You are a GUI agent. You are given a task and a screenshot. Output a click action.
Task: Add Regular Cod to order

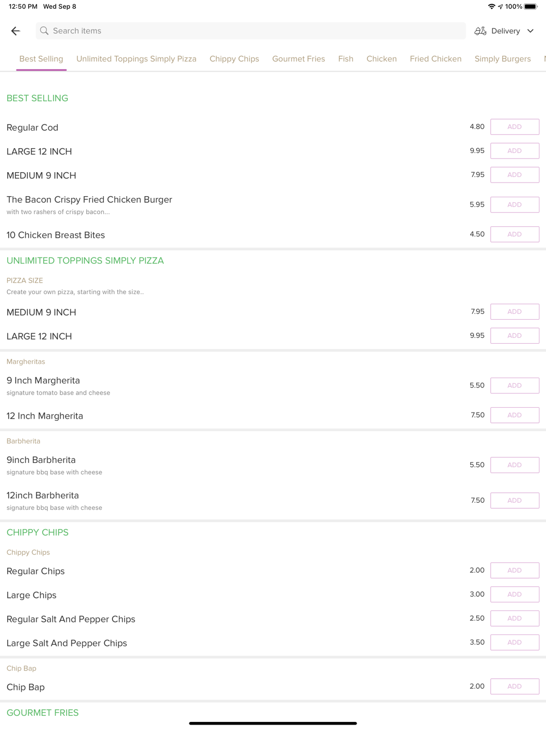(515, 127)
